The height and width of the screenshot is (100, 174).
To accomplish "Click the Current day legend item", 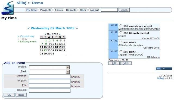I will point(27,36).
